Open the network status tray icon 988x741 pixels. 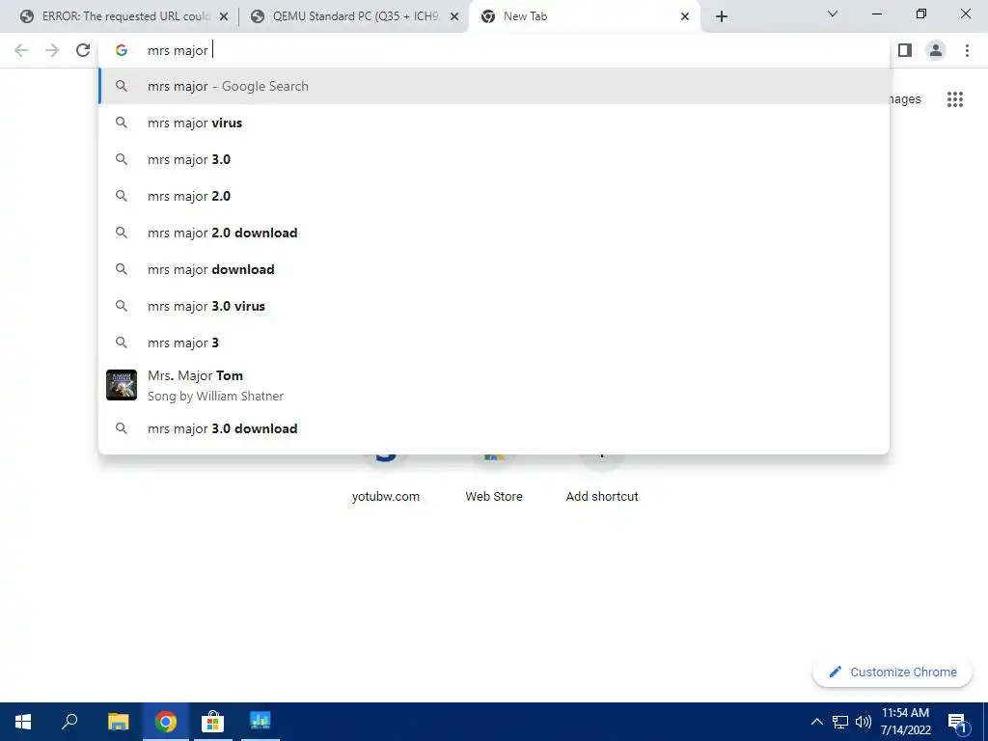point(840,722)
